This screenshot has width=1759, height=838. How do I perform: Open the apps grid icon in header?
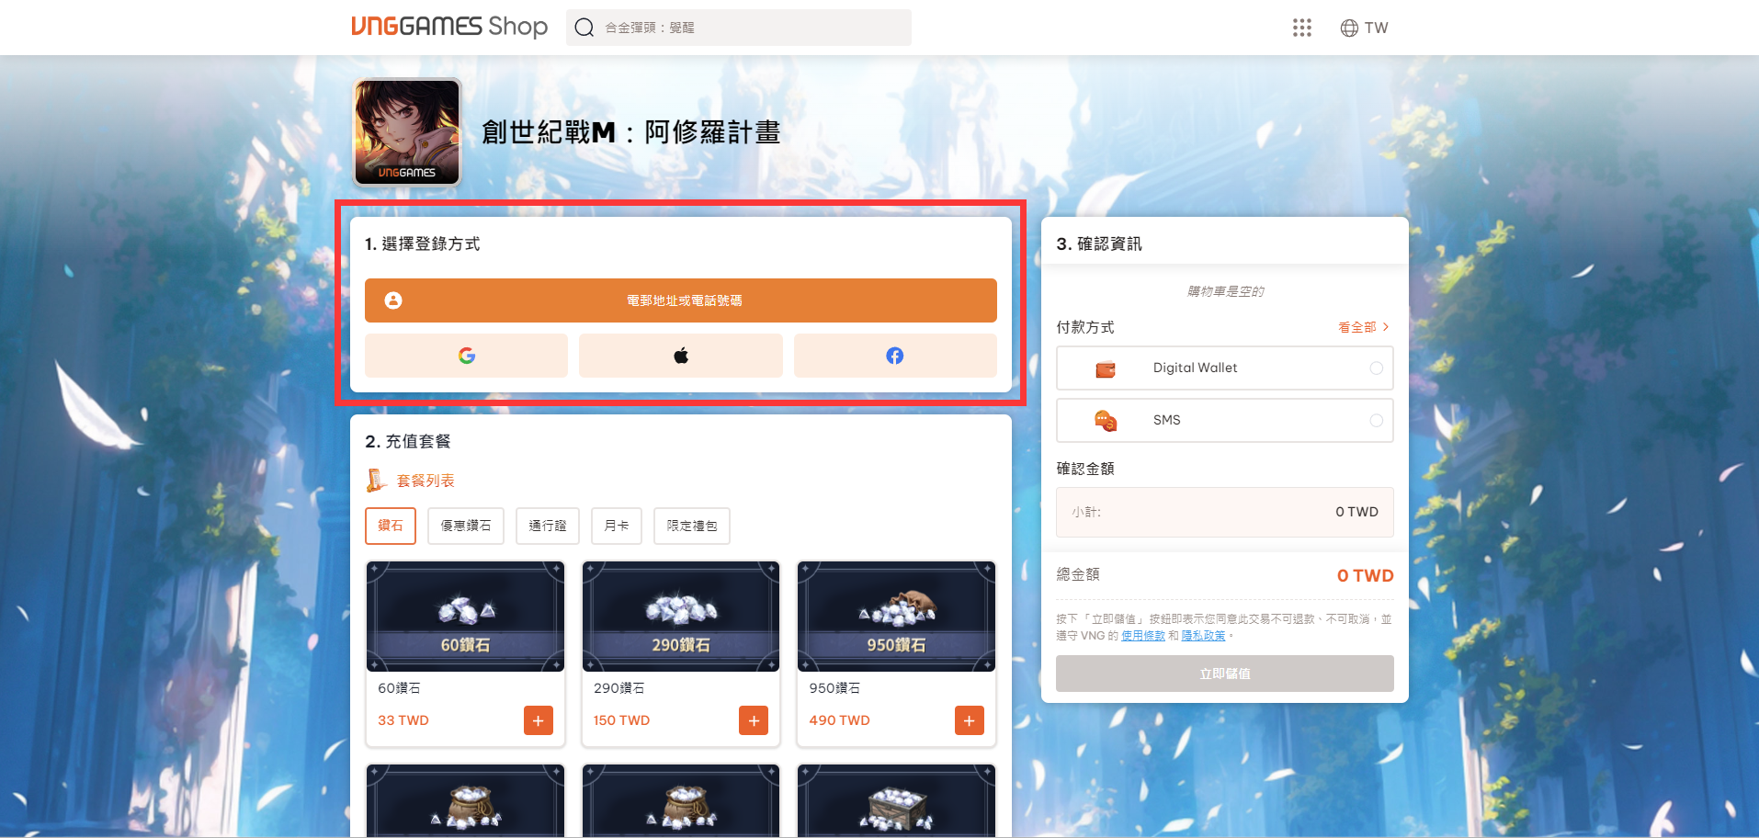coord(1301,28)
